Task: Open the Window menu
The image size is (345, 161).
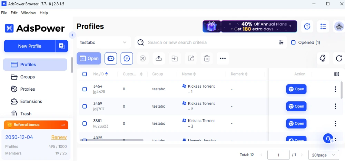Action: pos(28,13)
